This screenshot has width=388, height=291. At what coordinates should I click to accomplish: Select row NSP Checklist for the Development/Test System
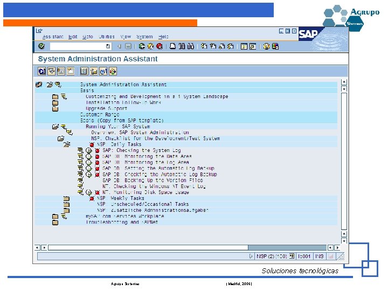click(x=155, y=138)
